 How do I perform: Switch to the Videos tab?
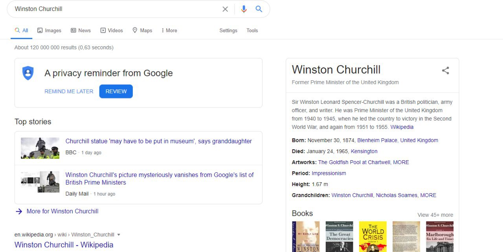click(x=112, y=31)
